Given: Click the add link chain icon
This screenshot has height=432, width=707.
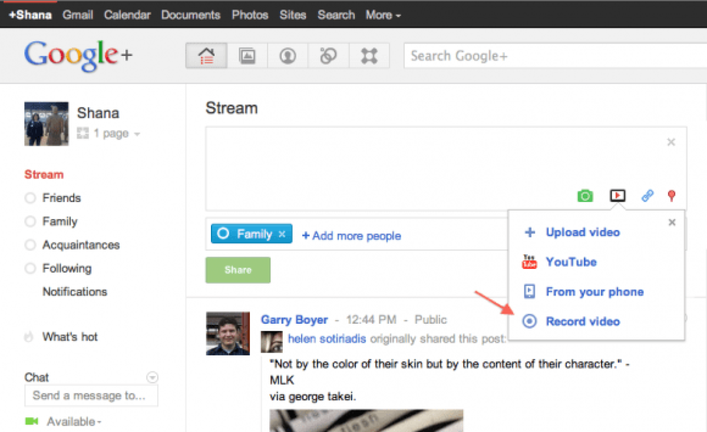Looking at the screenshot, I should (x=647, y=196).
